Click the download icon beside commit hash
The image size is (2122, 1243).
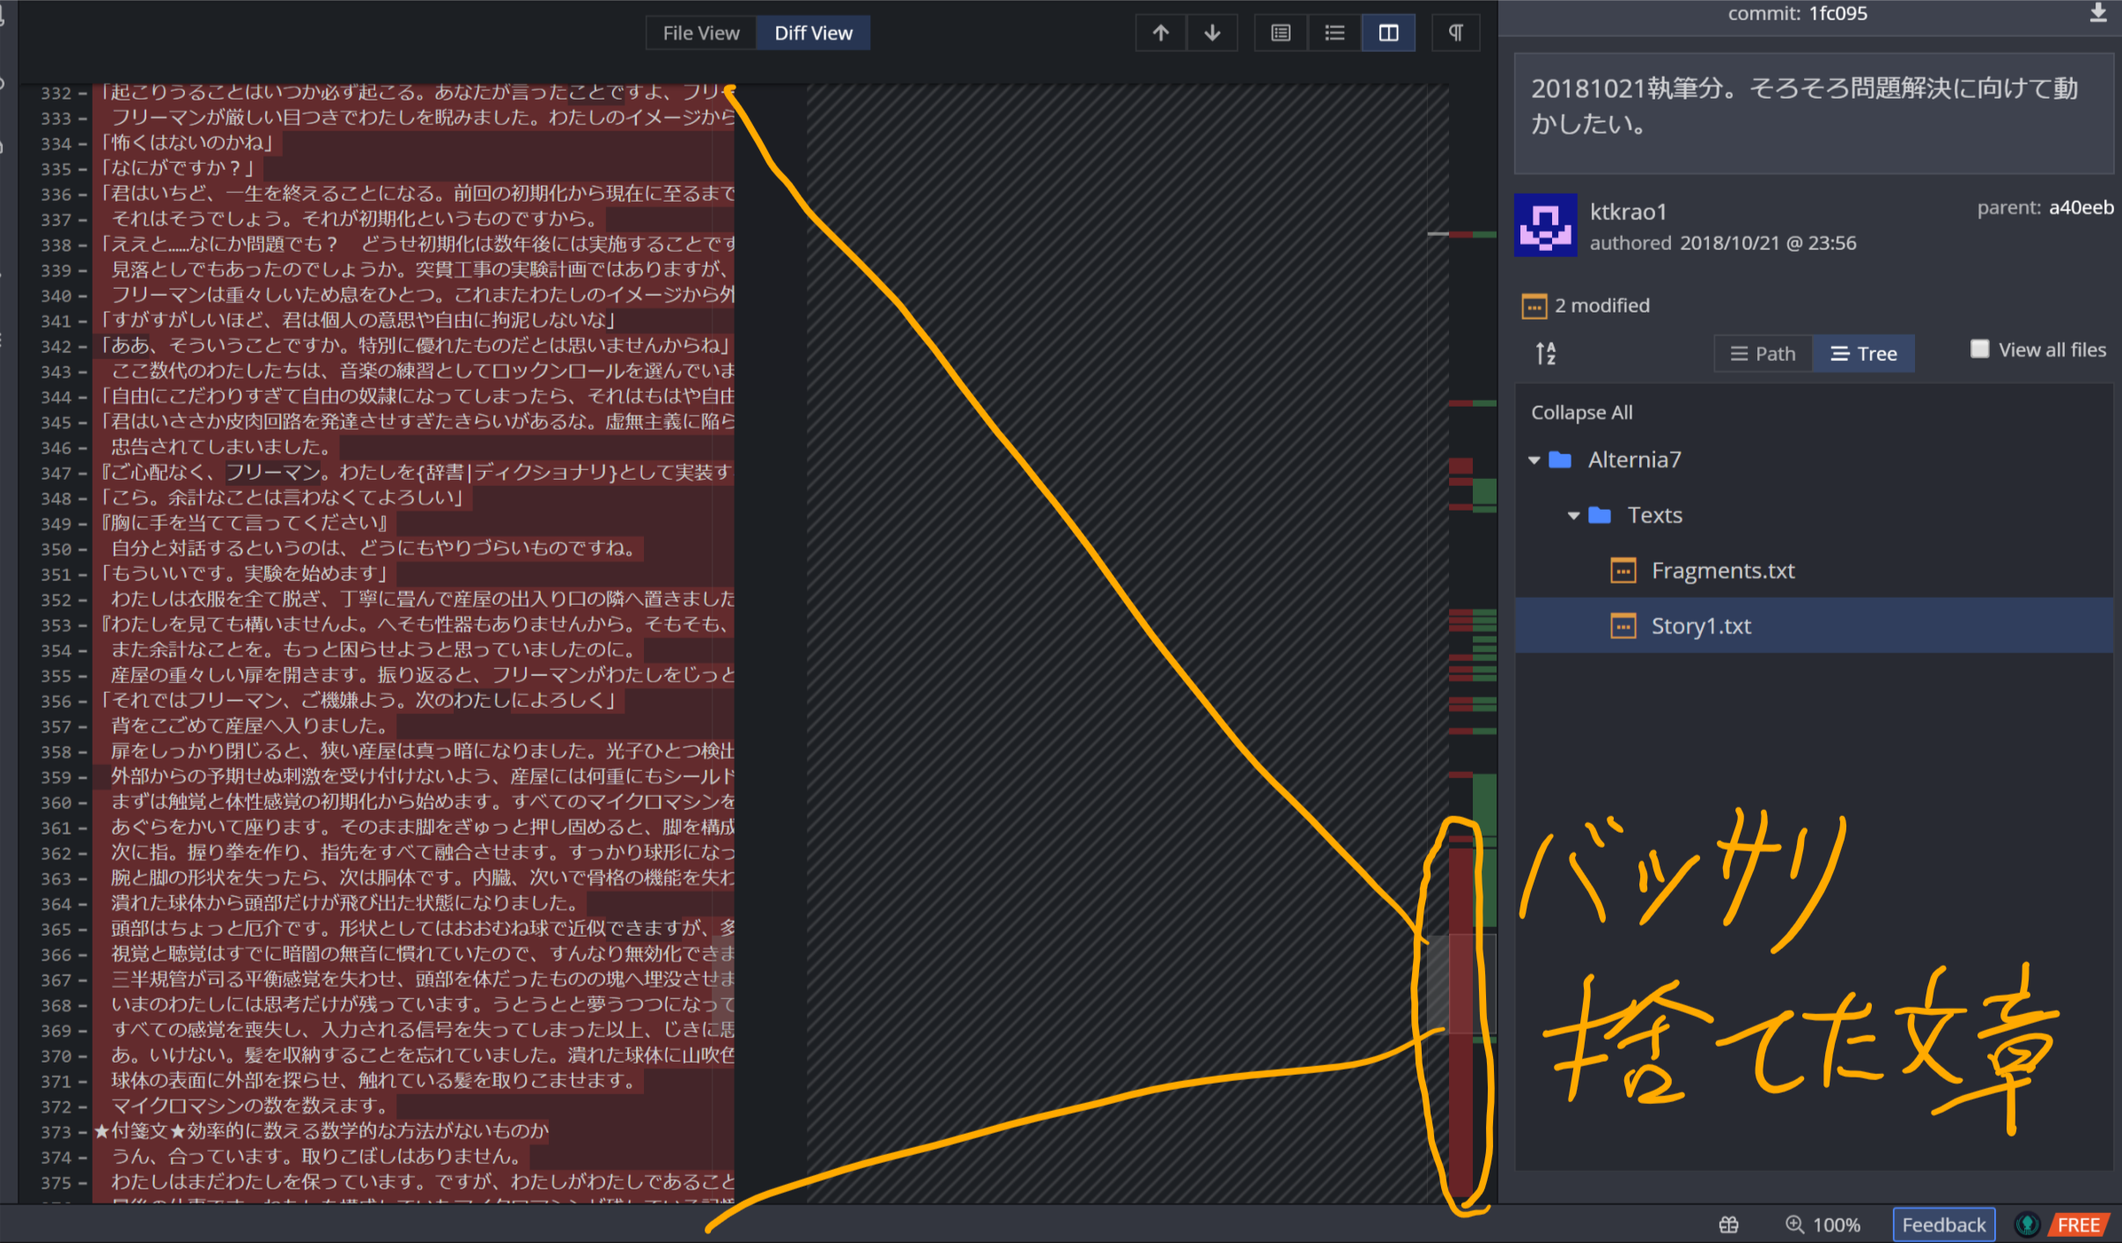pyautogui.click(x=2098, y=13)
